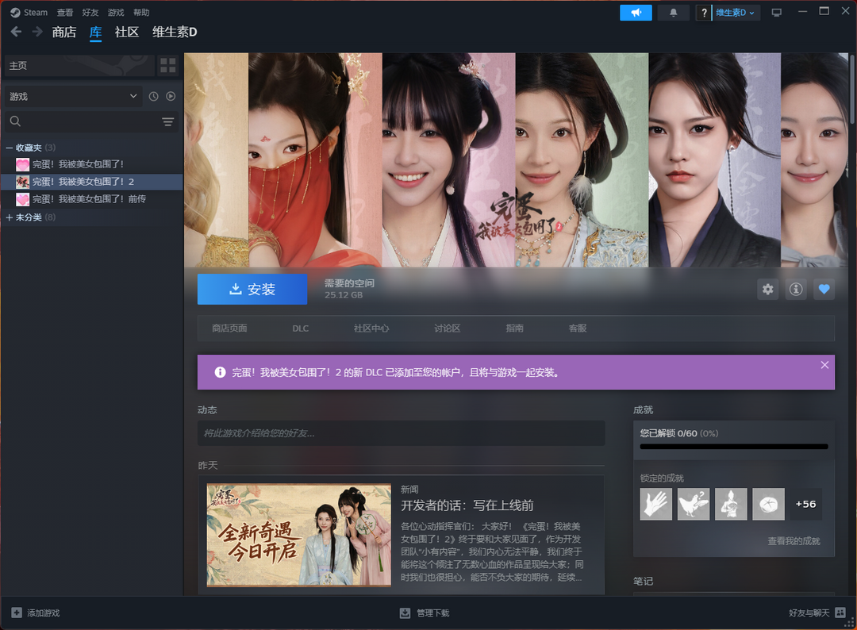Open the 游戏 filter dropdown

click(73, 96)
